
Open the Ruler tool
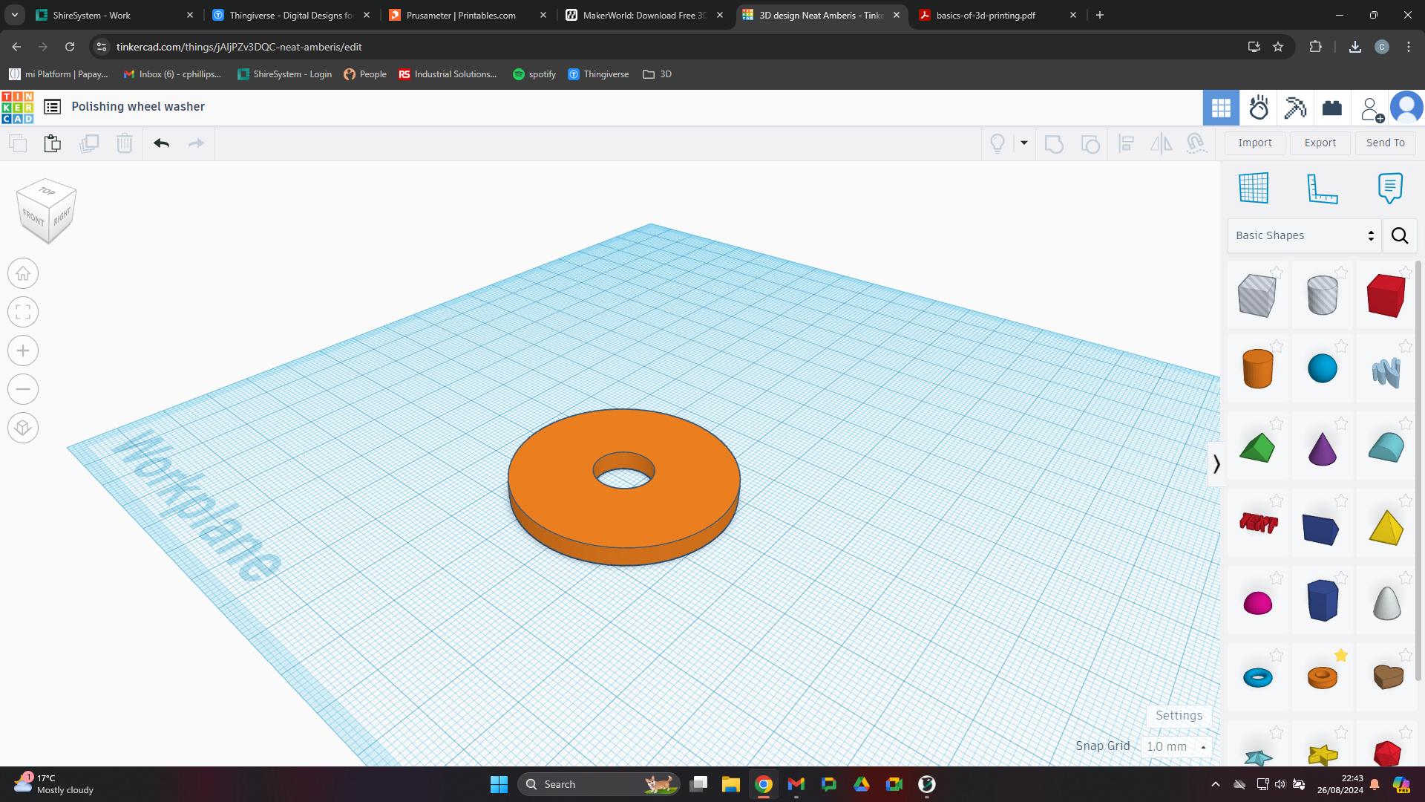(x=1322, y=188)
